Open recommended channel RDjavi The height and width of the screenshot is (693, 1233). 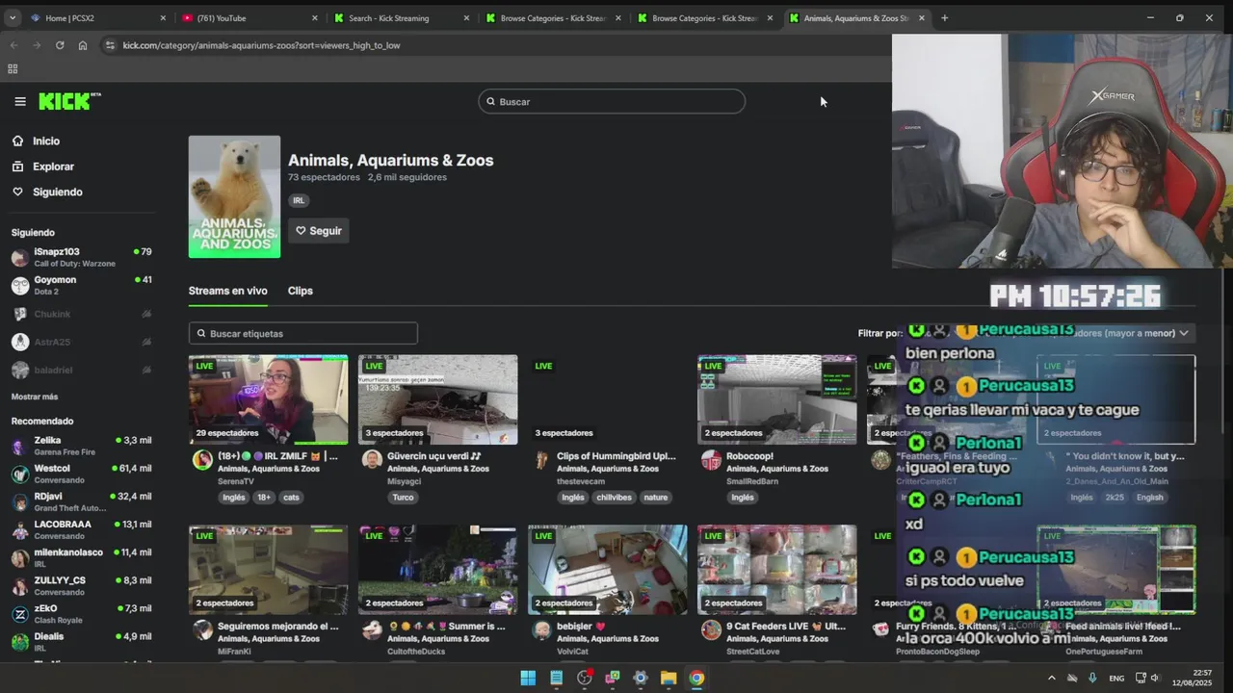coord(81,501)
